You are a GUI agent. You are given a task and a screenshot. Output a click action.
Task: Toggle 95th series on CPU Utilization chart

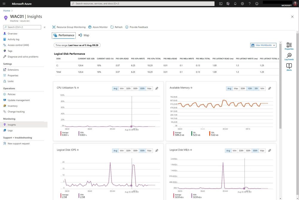point(142,88)
